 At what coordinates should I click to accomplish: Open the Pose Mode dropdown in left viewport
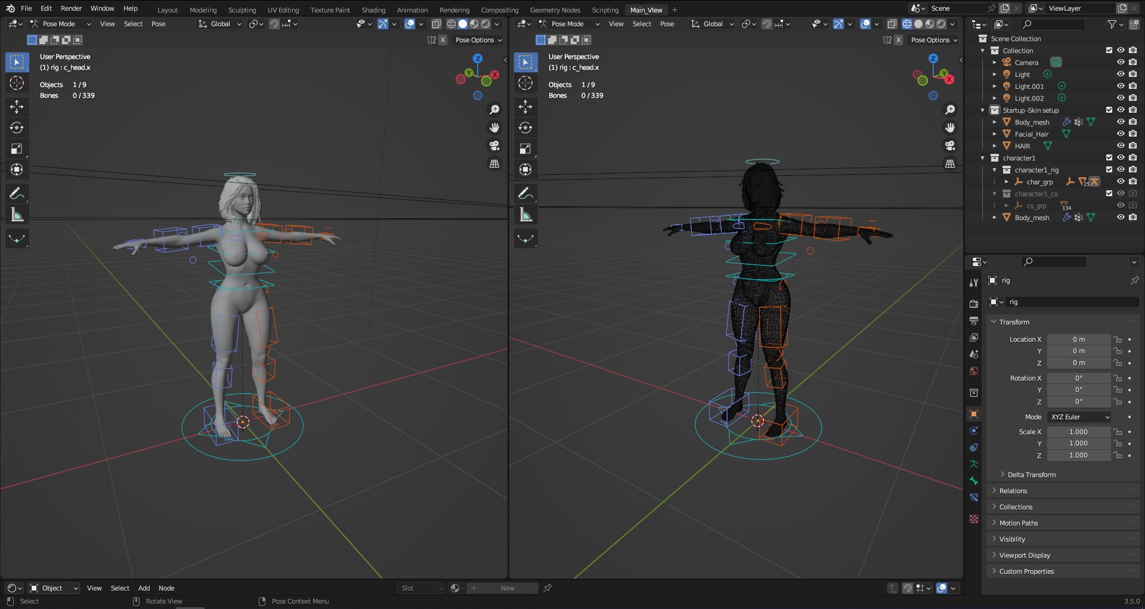[60, 24]
